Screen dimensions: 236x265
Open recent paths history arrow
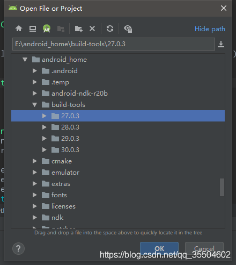pos(221,44)
